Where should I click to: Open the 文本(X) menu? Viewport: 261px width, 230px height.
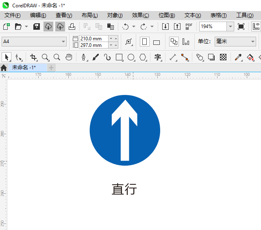(x=193, y=15)
